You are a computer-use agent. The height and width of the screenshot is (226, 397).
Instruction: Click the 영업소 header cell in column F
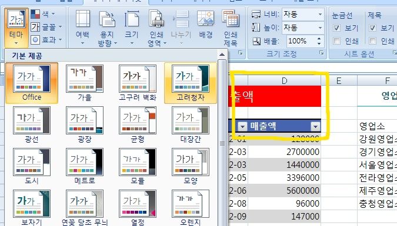click(x=377, y=126)
